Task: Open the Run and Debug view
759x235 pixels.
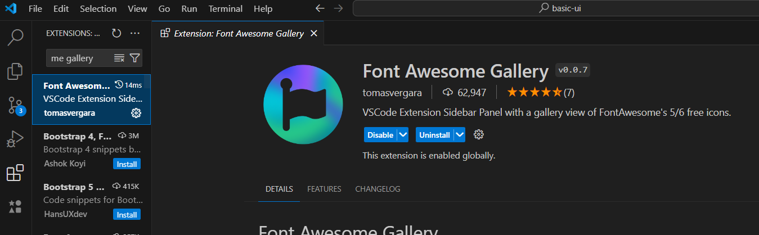Action: pyautogui.click(x=15, y=139)
